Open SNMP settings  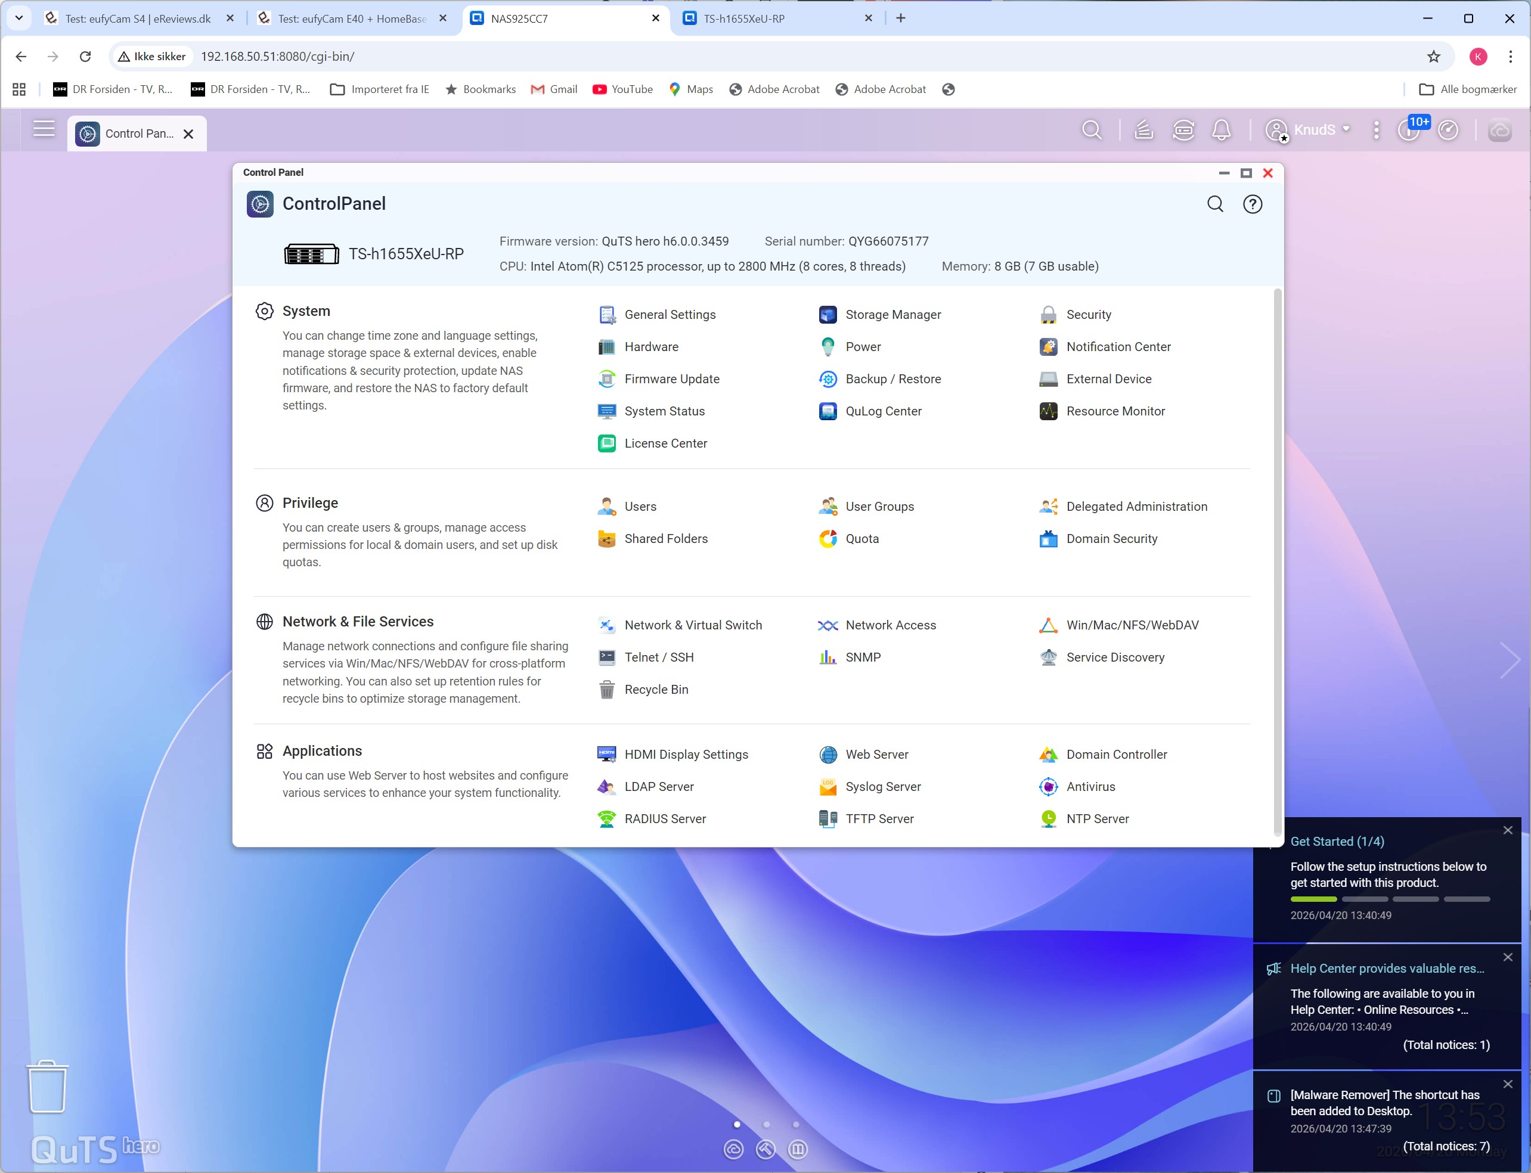click(850, 657)
